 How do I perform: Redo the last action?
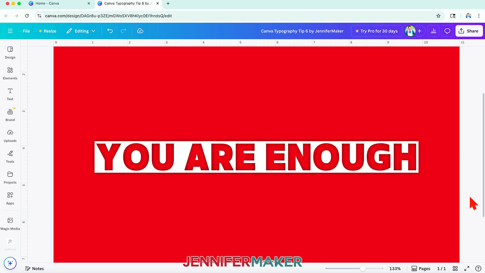[x=123, y=31]
